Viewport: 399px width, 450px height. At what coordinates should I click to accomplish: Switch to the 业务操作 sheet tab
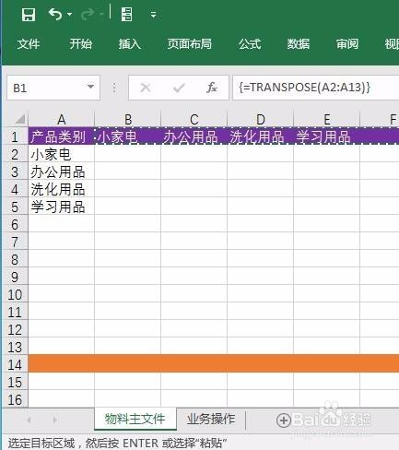pos(211,419)
